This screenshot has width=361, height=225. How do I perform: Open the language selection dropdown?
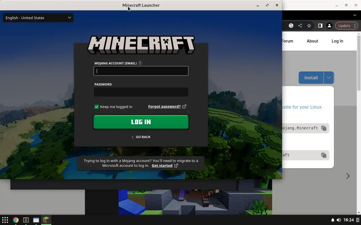[38, 18]
